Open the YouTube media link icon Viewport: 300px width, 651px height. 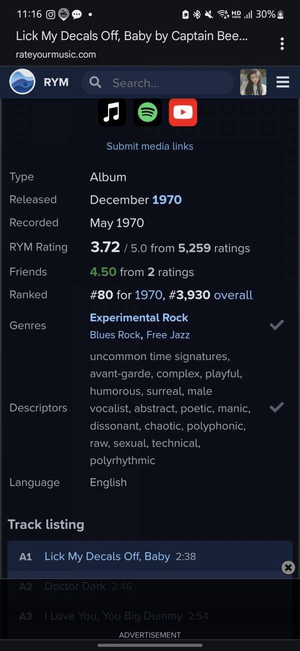[x=183, y=112]
